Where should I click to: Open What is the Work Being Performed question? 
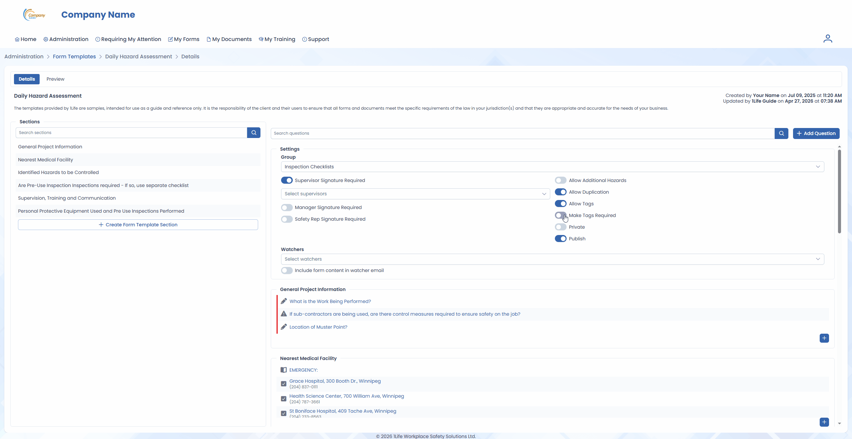[x=330, y=301]
